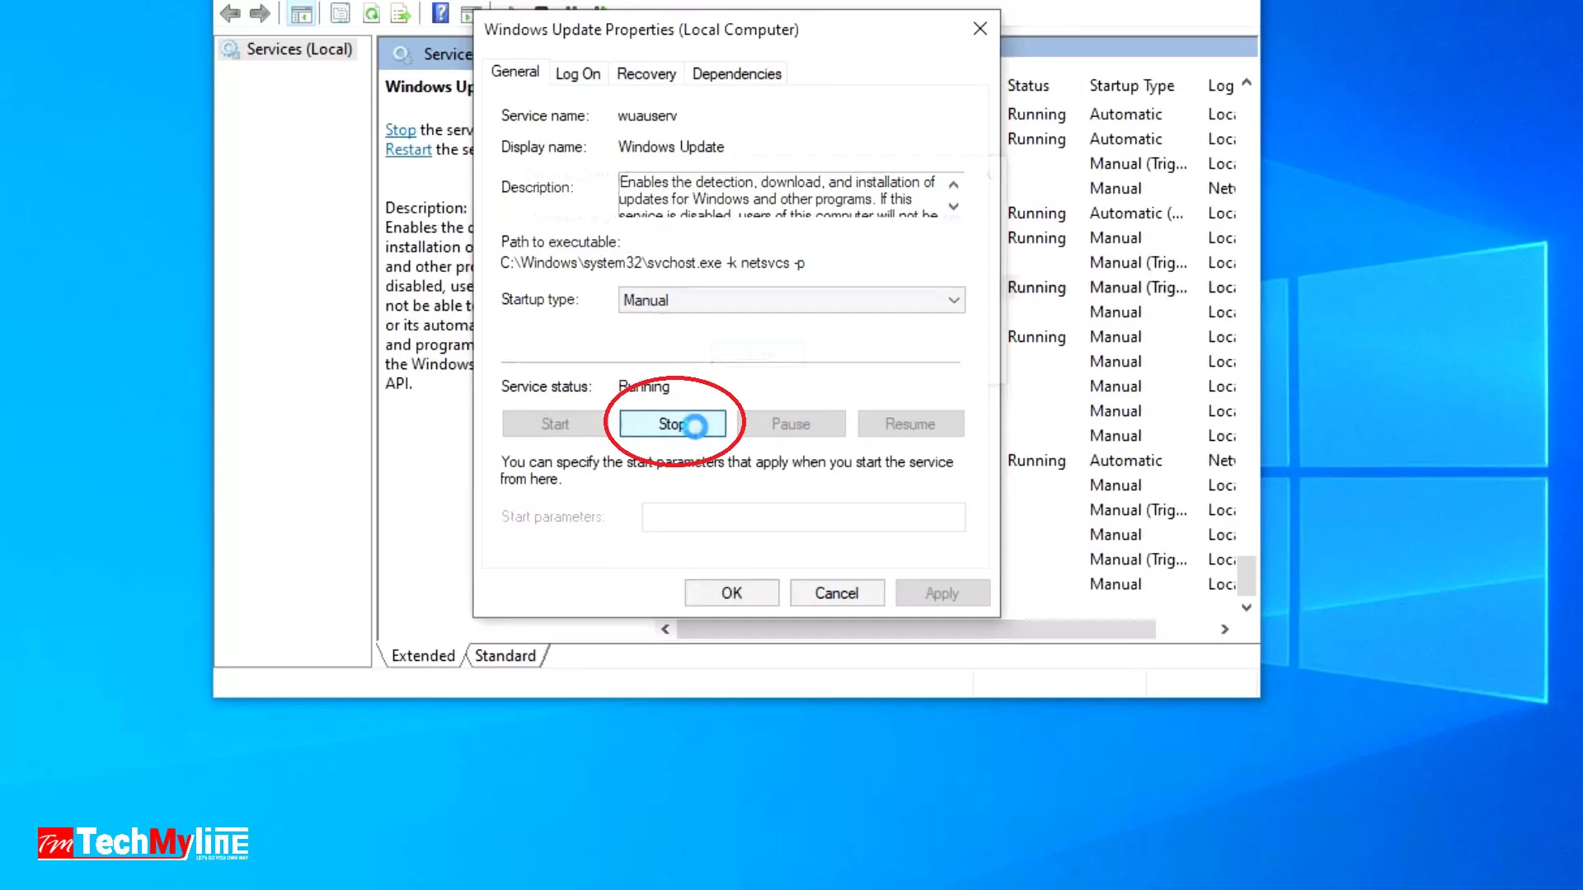1583x890 pixels.
Task: Open the blue Help toolbar icon
Action: tap(441, 12)
